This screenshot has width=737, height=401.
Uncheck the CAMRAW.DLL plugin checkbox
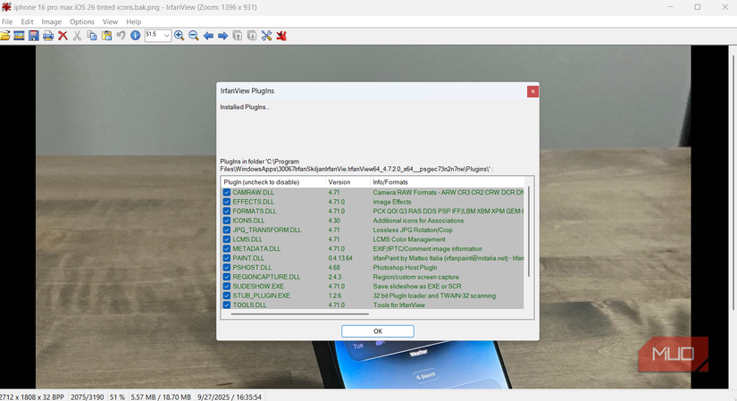click(227, 192)
